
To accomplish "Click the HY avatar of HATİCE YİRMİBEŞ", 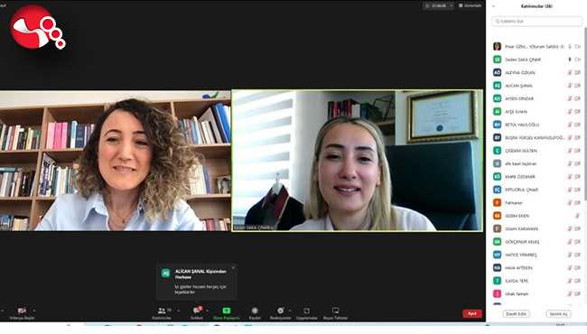I will tap(497, 255).
